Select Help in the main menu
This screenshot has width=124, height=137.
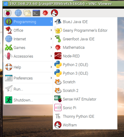[x=28, y=67]
